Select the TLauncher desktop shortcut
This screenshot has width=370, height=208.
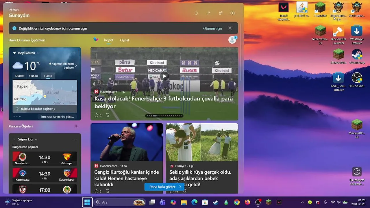[x=320, y=10]
